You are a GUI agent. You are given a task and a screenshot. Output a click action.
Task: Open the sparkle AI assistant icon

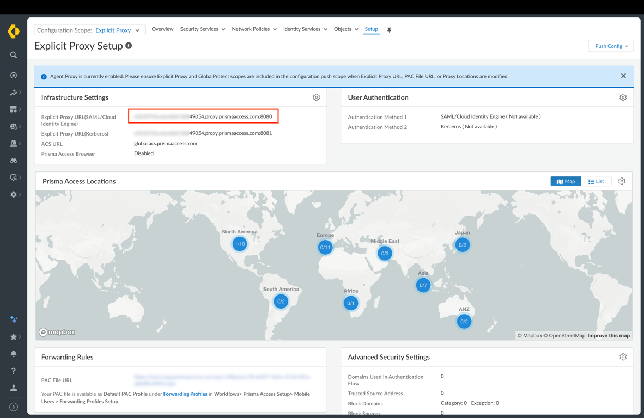click(x=14, y=319)
